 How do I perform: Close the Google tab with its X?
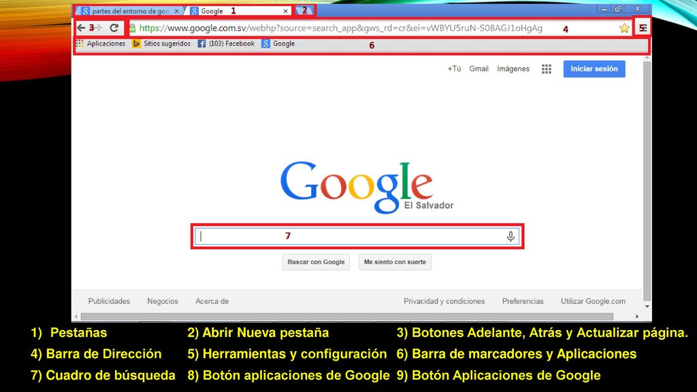(x=285, y=11)
